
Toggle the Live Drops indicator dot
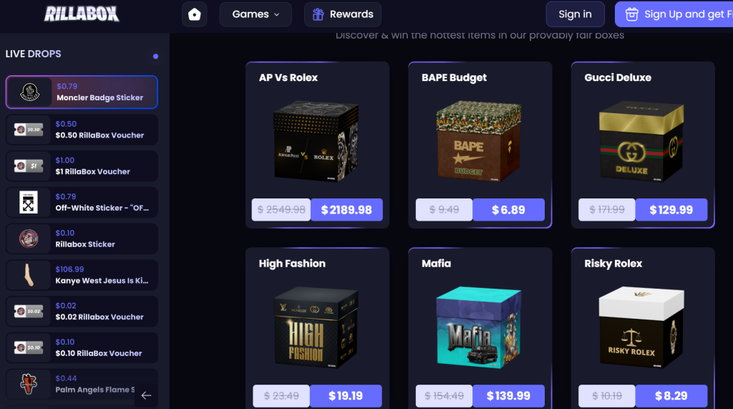155,57
